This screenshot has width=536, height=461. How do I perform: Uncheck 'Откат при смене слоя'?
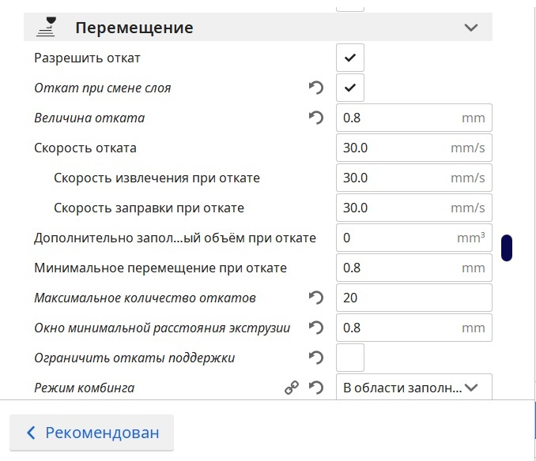click(350, 88)
